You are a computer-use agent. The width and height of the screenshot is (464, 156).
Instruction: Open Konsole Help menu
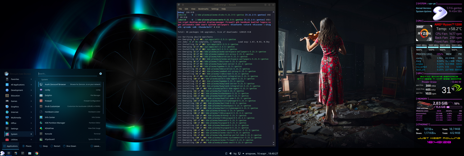[224, 9]
